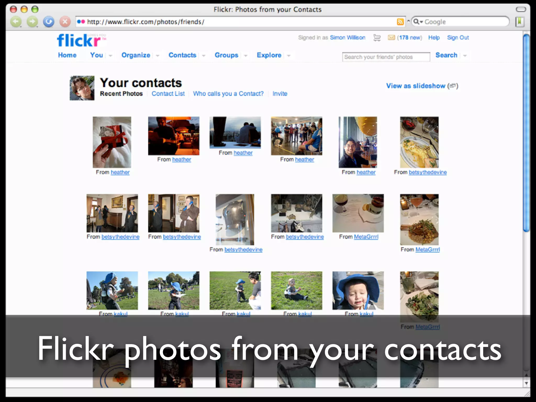Screen dimensions: 536x402
Task: Click the slideshow icon beside View as slideshow
Action: coord(453,86)
